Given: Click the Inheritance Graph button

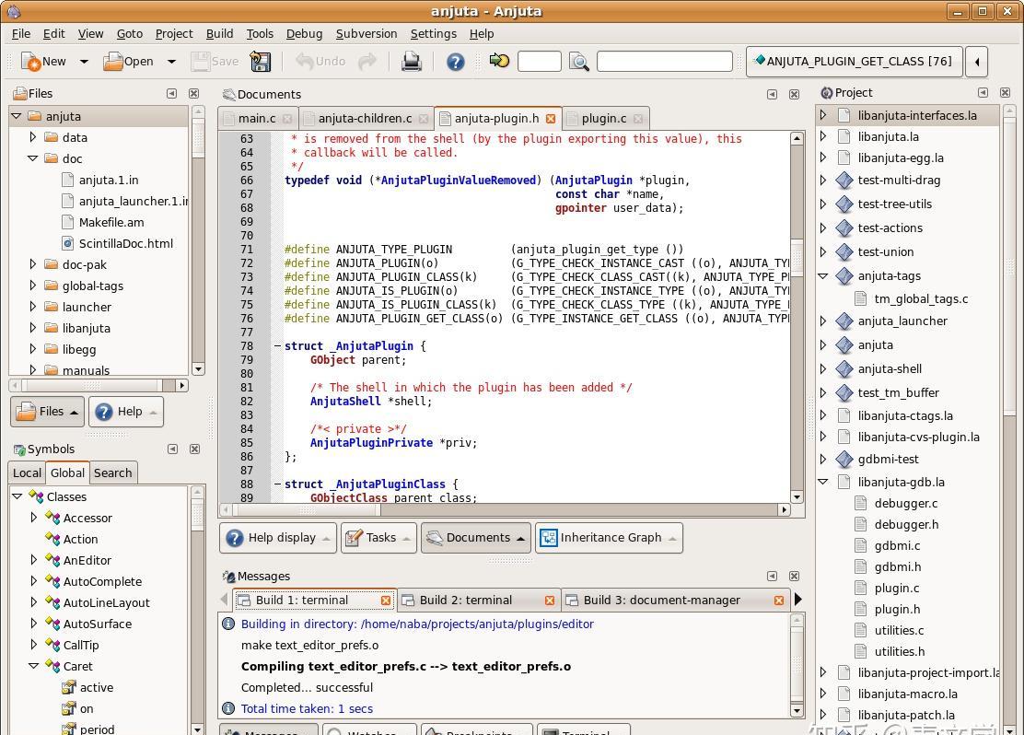Looking at the screenshot, I should pyautogui.click(x=609, y=538).
